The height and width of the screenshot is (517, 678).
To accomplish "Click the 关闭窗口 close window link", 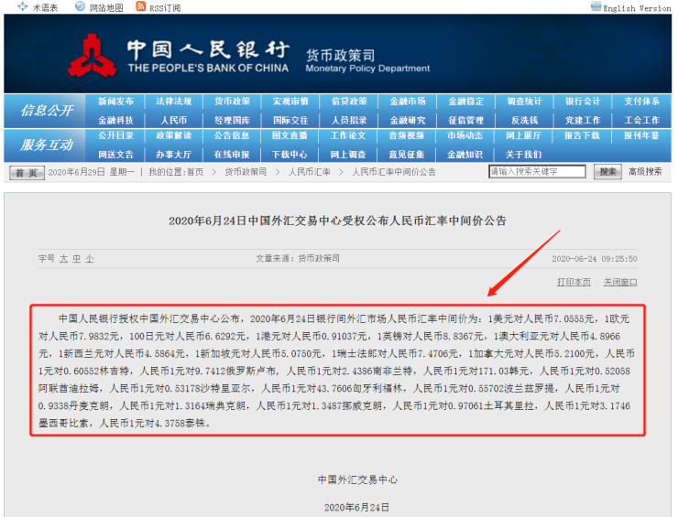I will [620, 282].
